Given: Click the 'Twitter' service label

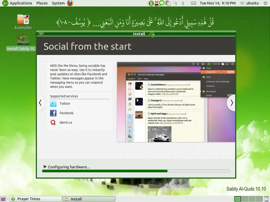Looking at the screenshot, I should [x=65, y=104].
